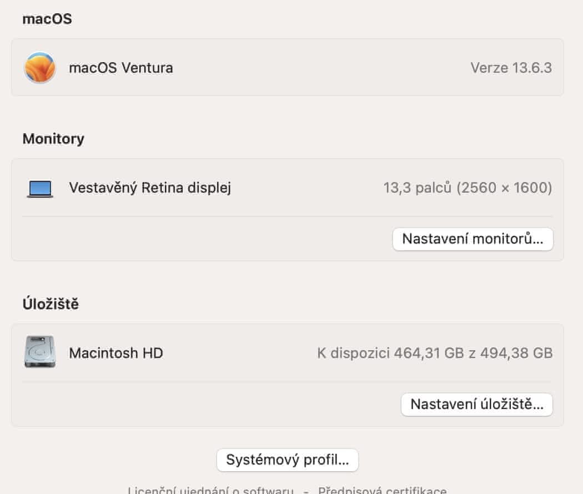Click the Monitory section heading

tap(53, 138)
